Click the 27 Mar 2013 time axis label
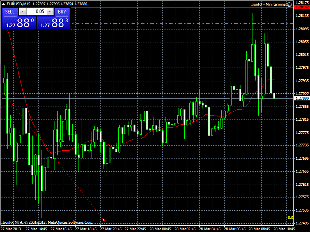This screenshot has width=310, height=232. pyautogui.click(x=11, y=229)
